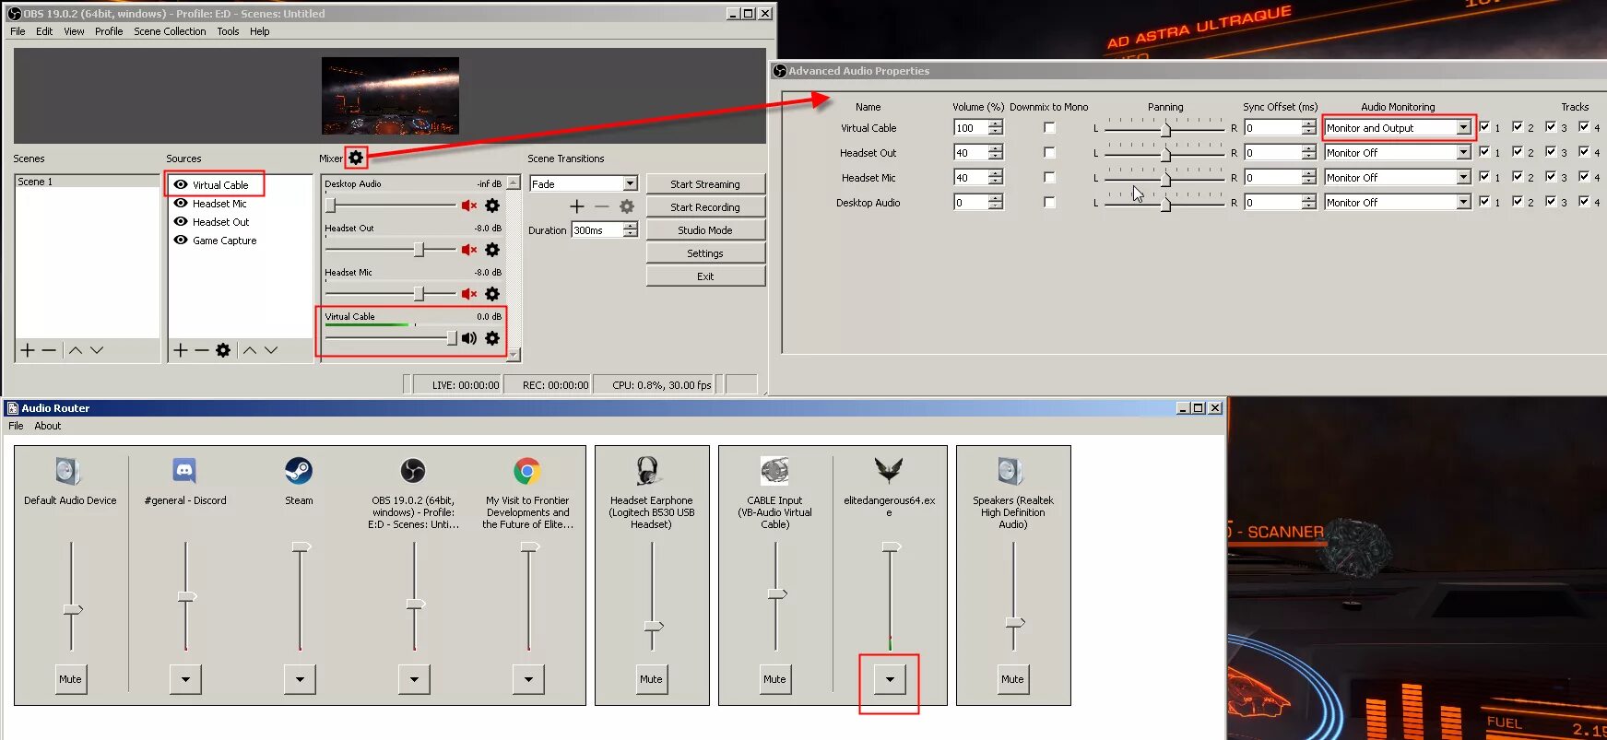The image size is (1607, 740).
Task: Move scene up arrow
Action: pos(76,350)
